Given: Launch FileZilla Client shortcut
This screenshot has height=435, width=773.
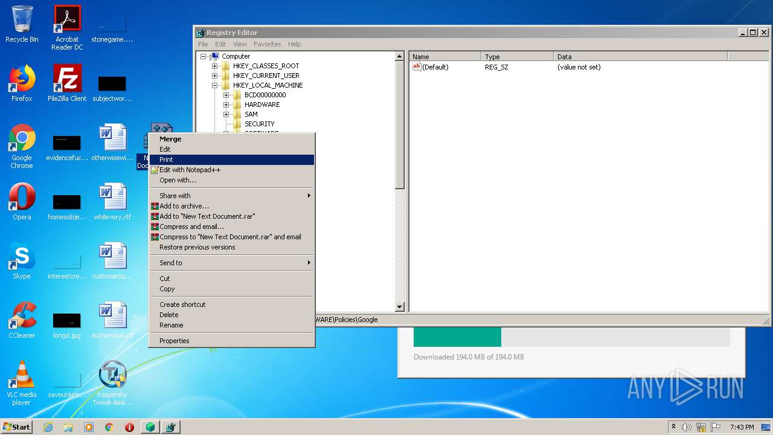Looking at the screenshot, I should (x=67, y=83).
